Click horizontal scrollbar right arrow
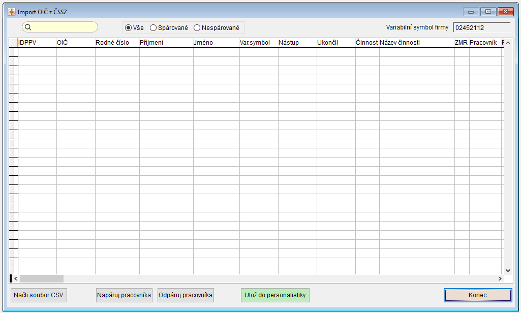 (x=500, y=279)
